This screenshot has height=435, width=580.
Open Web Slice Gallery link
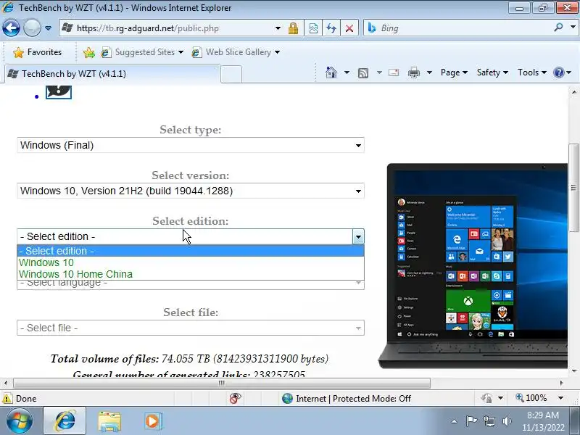(x=236, y=52)
